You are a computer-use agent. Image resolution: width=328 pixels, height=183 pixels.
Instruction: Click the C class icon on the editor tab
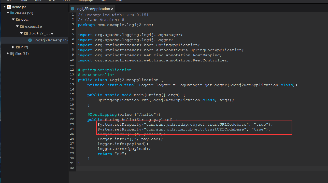(x=73, y=8)
